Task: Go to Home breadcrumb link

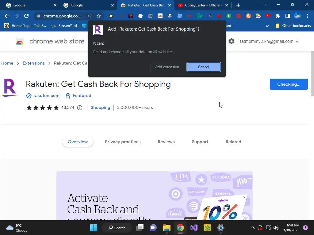Action: click(x=7, y=63)
